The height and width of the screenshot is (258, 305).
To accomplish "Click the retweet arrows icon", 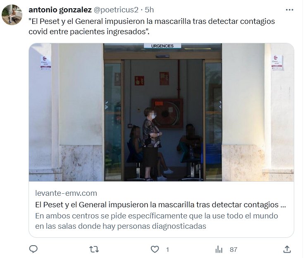I will tap(94, 249).
